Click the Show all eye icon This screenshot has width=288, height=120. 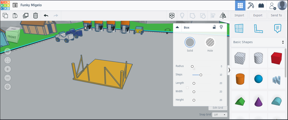(x=172, y=16)
